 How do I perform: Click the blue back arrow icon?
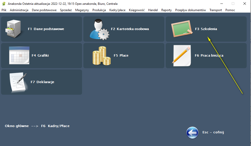point(192,133)
